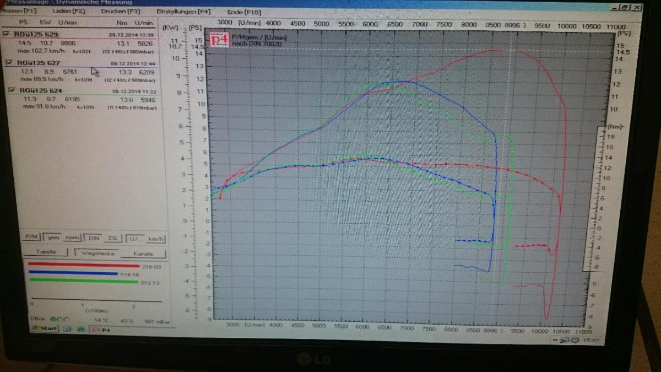Click the show desktop quick launch icon

(68, 329)
